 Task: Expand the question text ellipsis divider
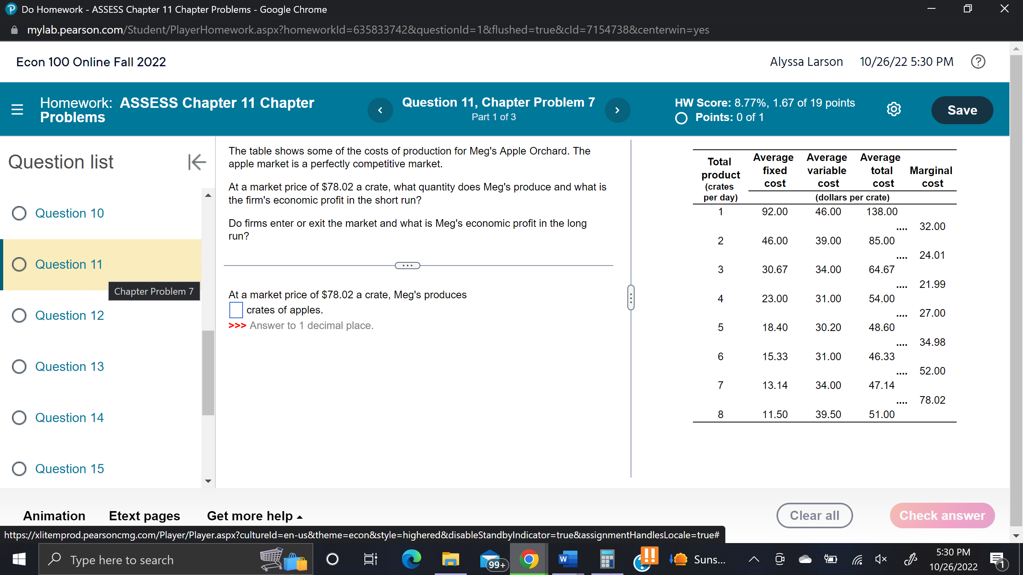(407, 266)
